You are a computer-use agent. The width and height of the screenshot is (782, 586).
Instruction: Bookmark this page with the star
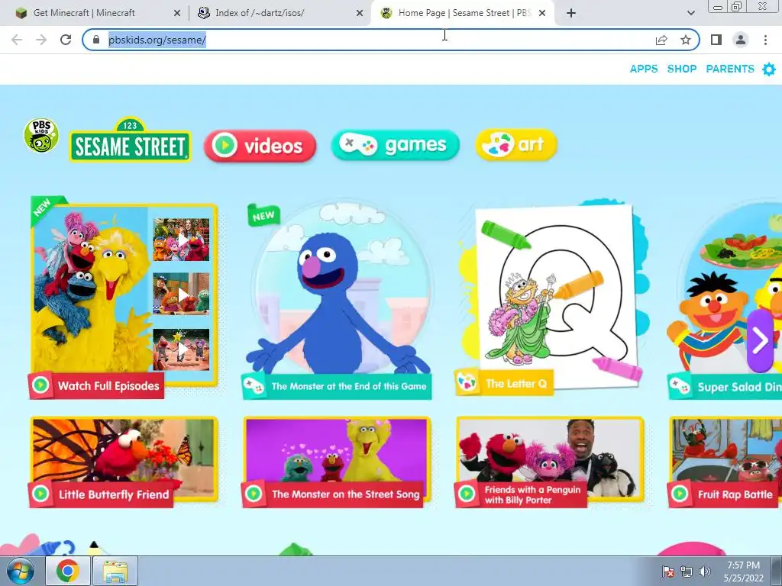point(686,40)
